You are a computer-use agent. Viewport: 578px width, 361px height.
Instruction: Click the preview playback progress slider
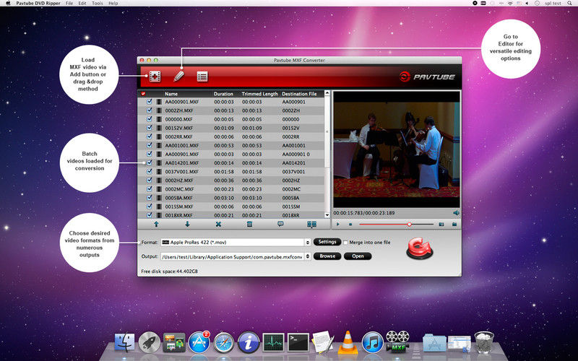coord(396,224)
